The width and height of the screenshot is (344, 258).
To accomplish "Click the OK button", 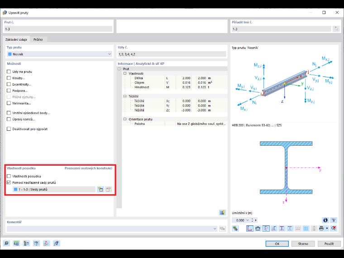I will click(x=277, y=244).
